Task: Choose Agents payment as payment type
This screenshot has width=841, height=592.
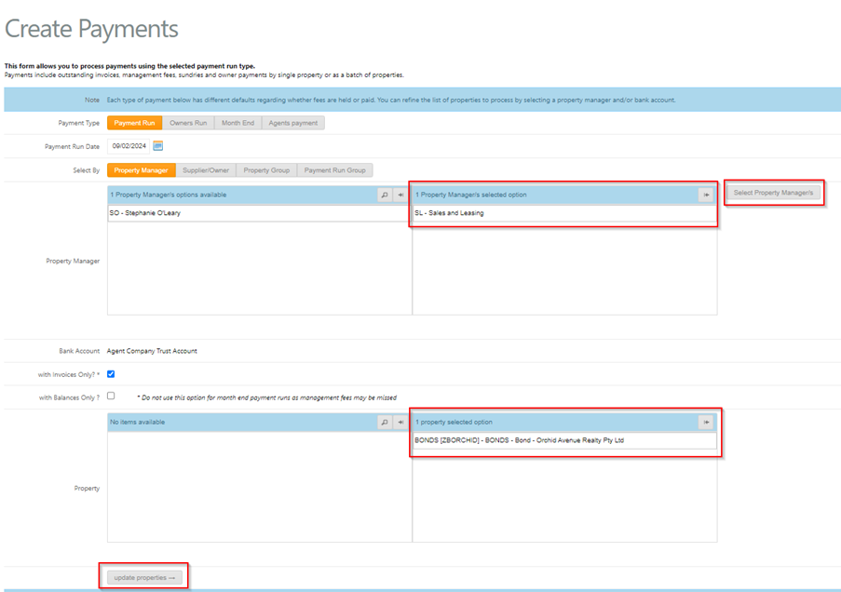Action: [293, 123]
